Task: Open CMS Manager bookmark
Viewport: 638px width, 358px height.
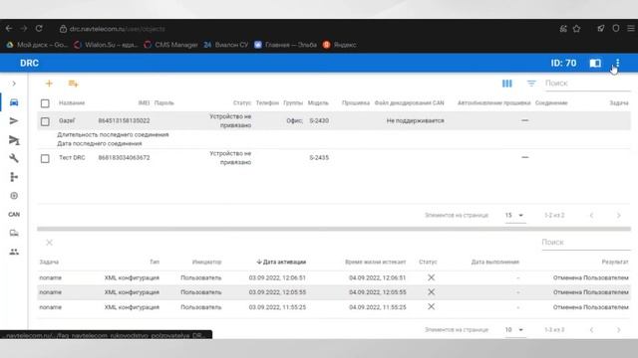Action: [x=171, y=45]
